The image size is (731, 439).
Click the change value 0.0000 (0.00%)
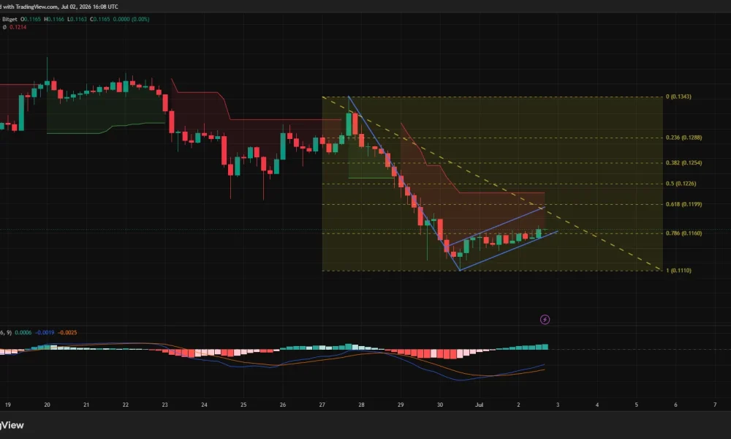coord(131,19)
